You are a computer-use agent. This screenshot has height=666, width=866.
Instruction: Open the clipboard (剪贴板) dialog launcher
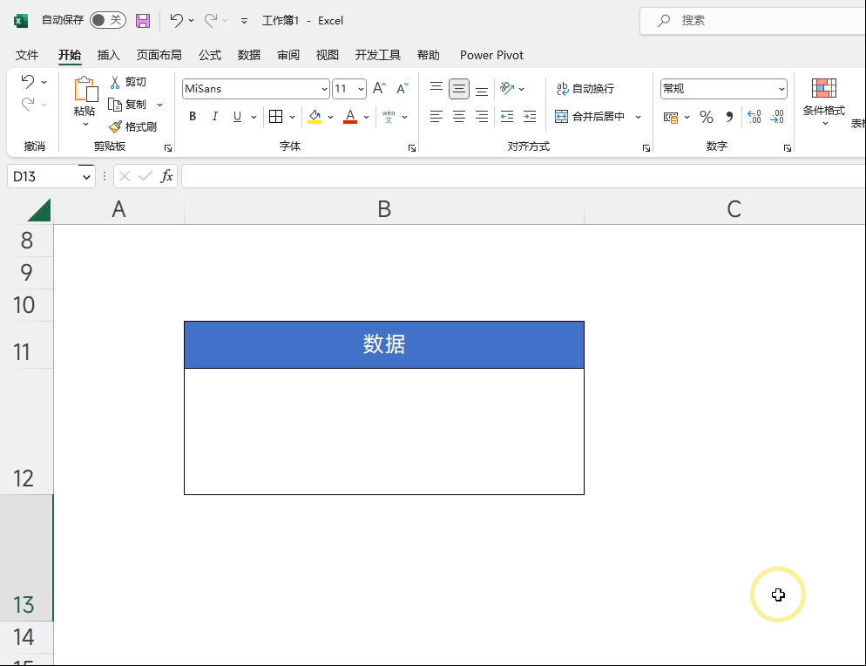168,148
